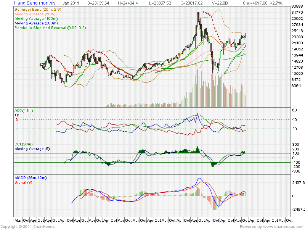Click the 'Mar' label on time axis
This screenshot has height=229, width=305.
point(18,221)
